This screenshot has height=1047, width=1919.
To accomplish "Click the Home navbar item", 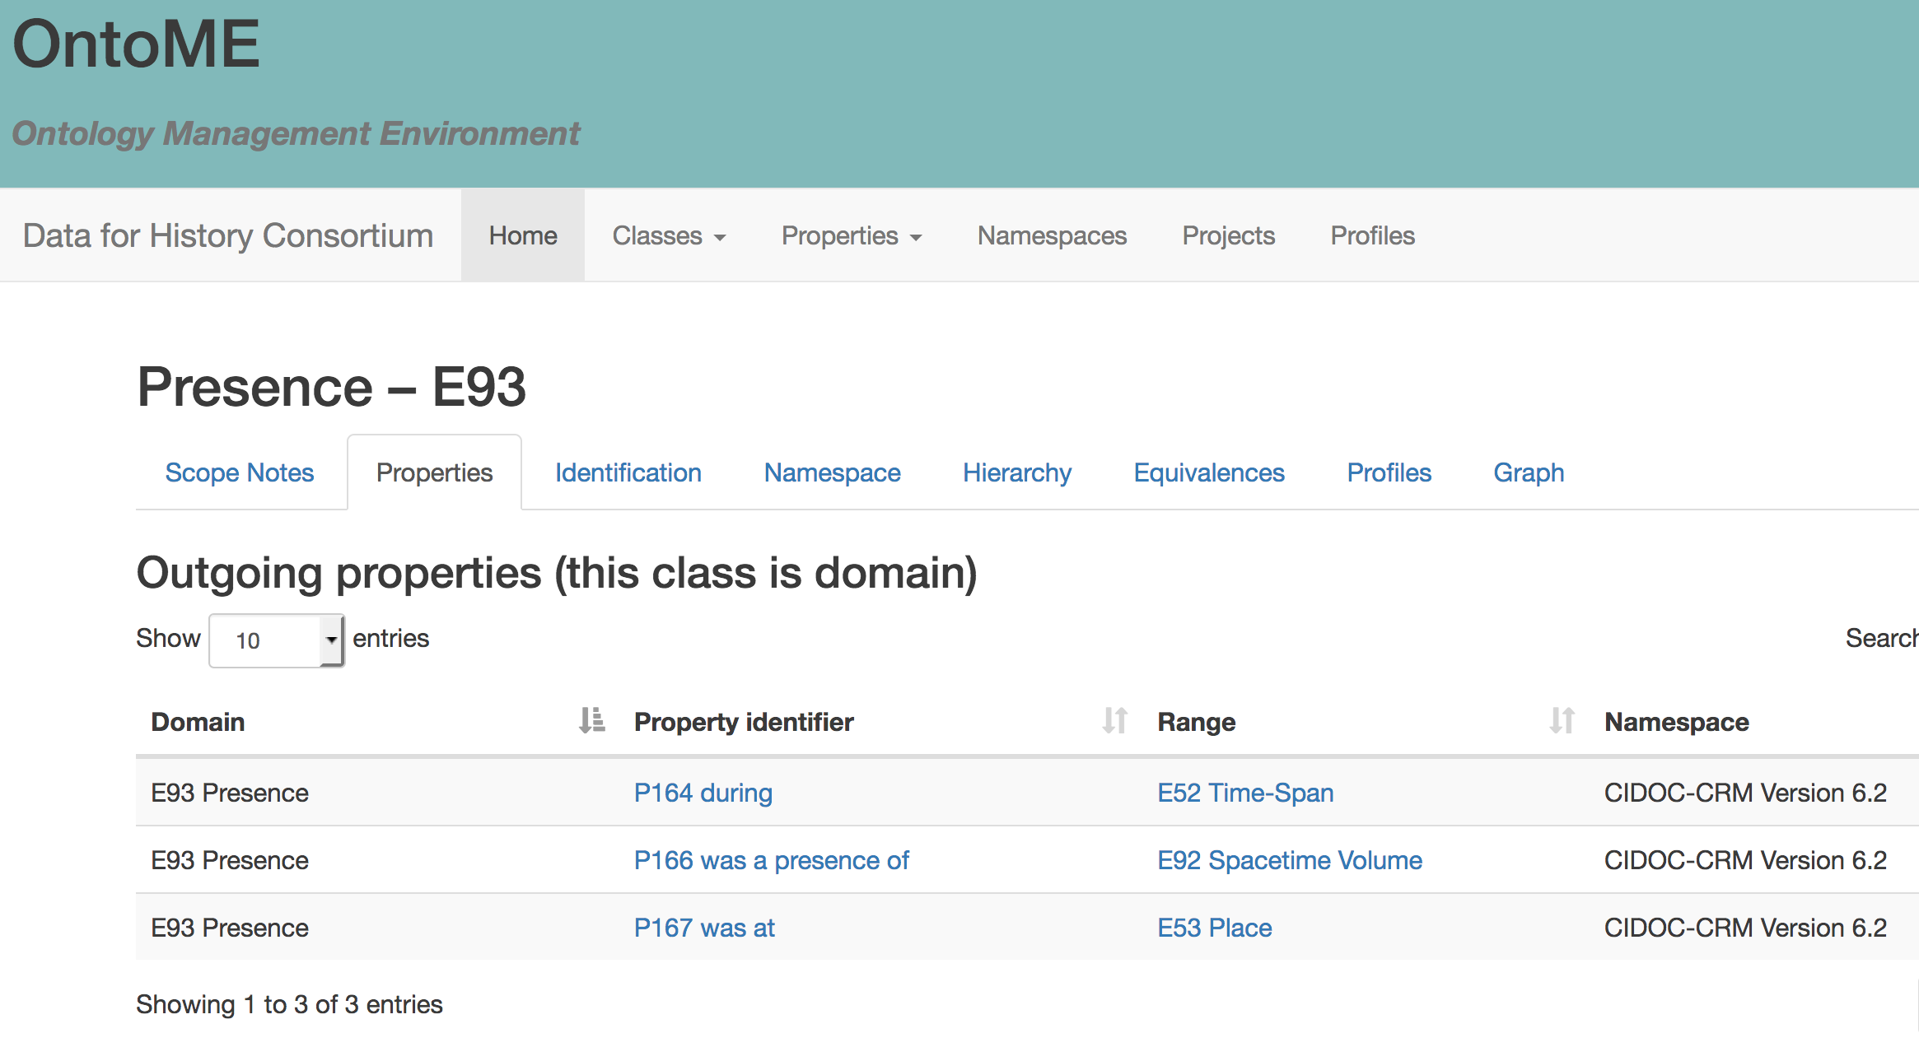I will (x=523, y=236).
